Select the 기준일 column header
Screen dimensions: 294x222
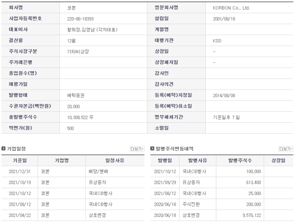20,160
